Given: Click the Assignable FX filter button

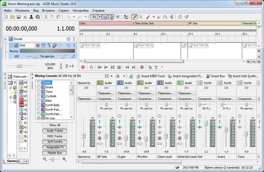Looking at the screenshot, I should coord(55,147).
